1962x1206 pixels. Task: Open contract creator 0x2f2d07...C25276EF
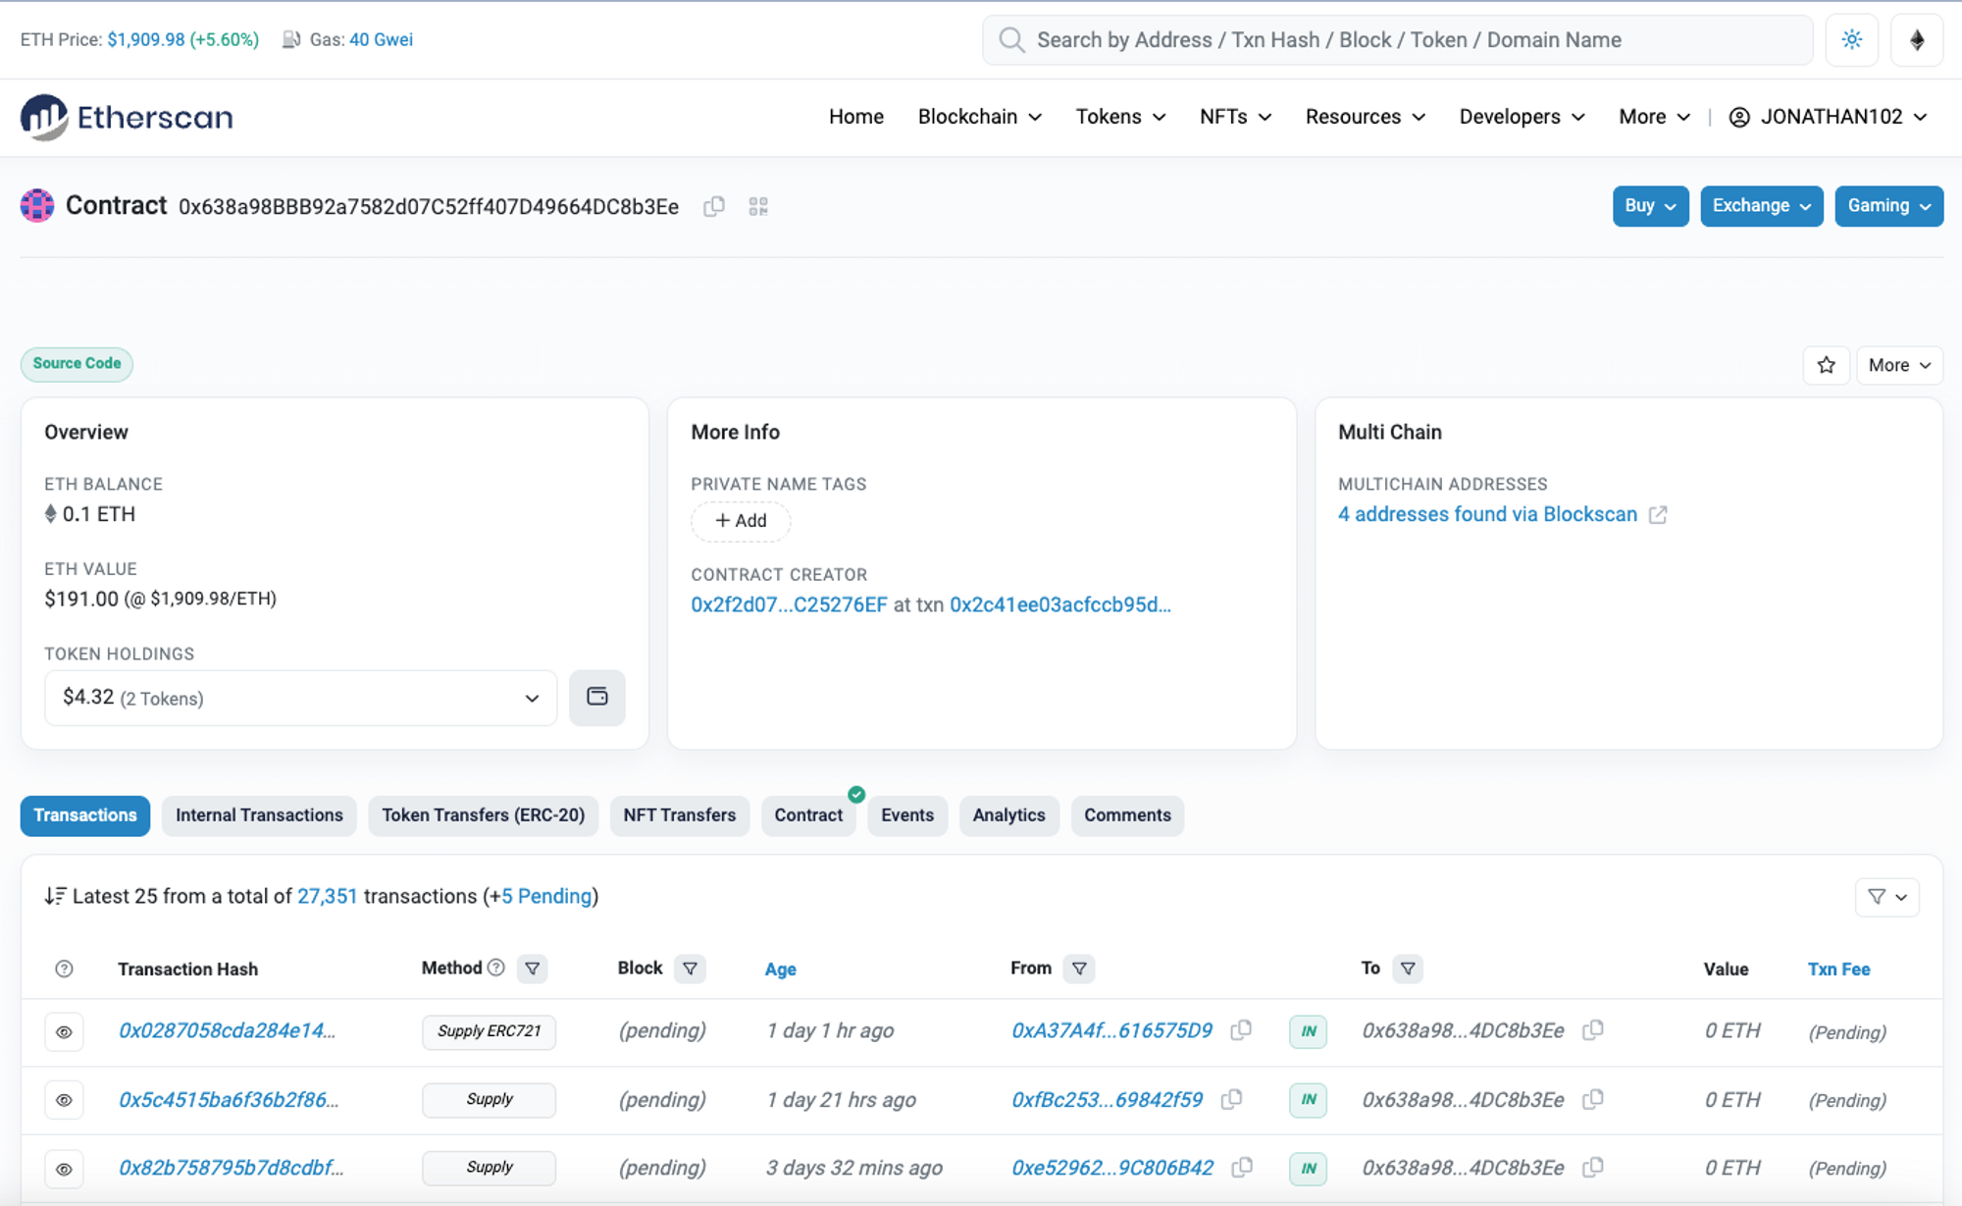point(789,604)
